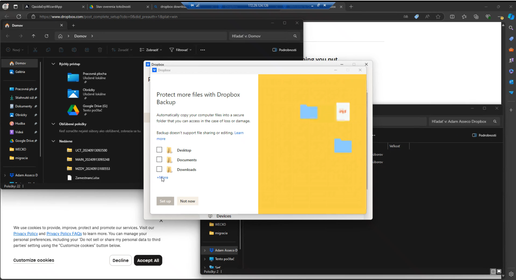
Task: Open the Zobraziť view dropdown
Action: click(151, 50)
